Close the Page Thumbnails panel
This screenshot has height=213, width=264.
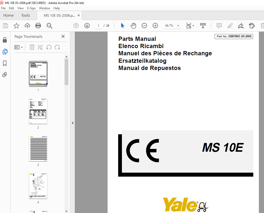pyautogui.click(x=63, y=36)
